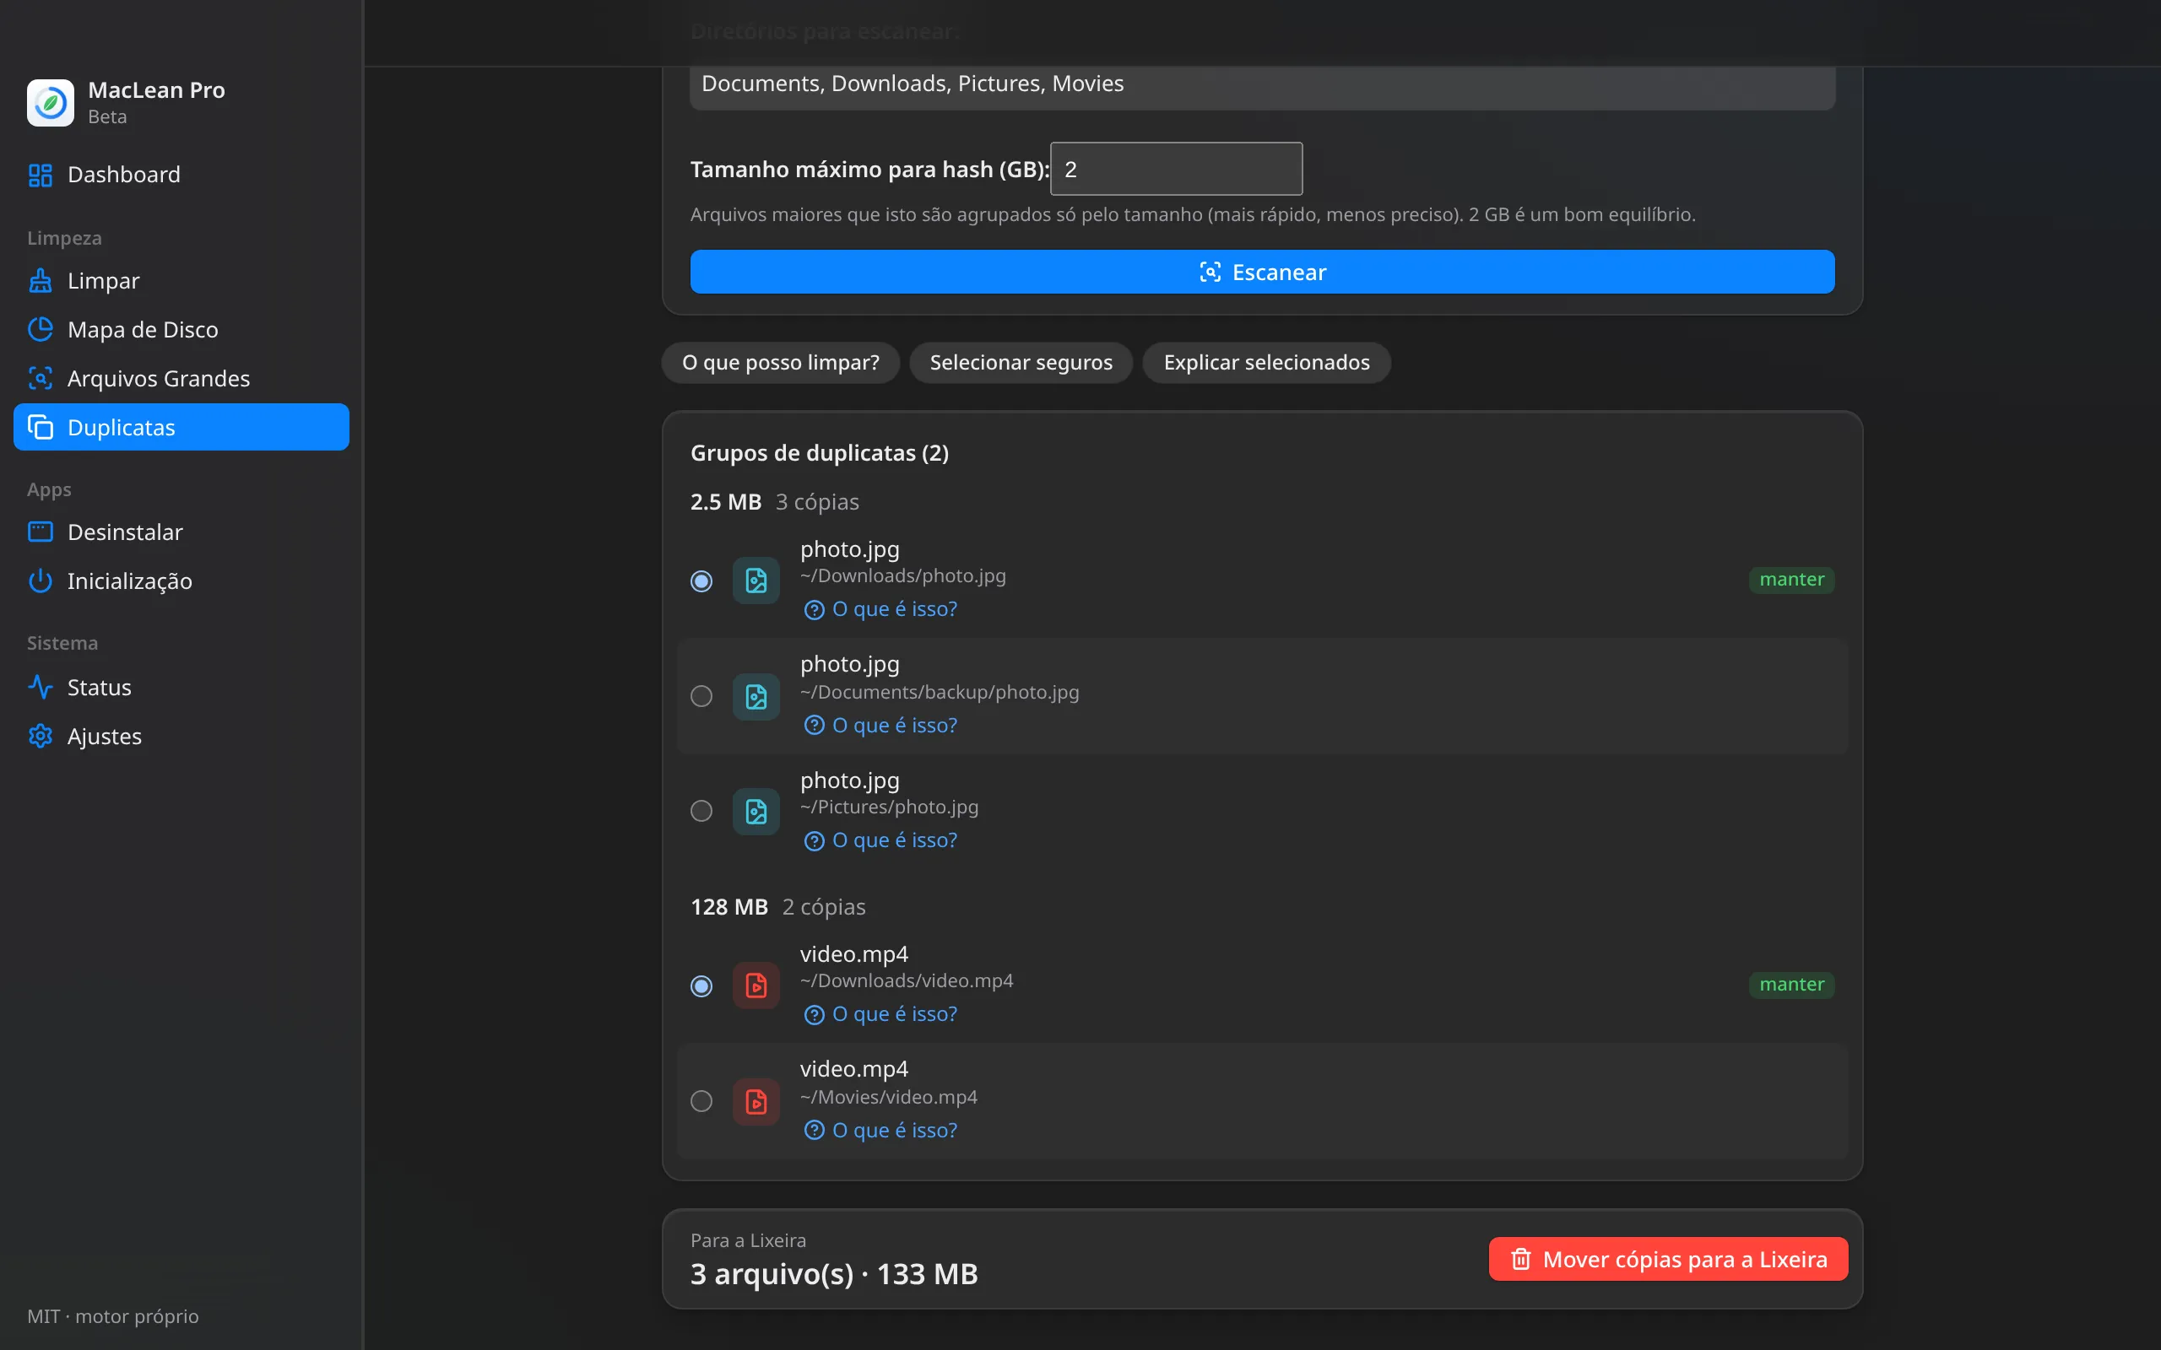2161x1350 pixels.
Task: Click image file icon of ~/Downloads/photo.jpg
Action: pos(756,581)
